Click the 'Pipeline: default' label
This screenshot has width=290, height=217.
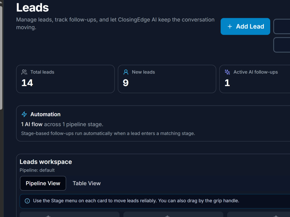(37, 170)
